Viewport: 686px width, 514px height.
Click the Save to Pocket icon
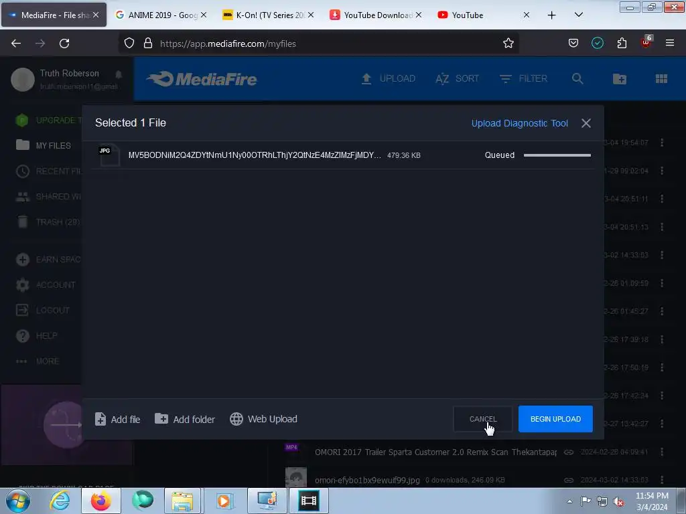(x=573, y=43)
